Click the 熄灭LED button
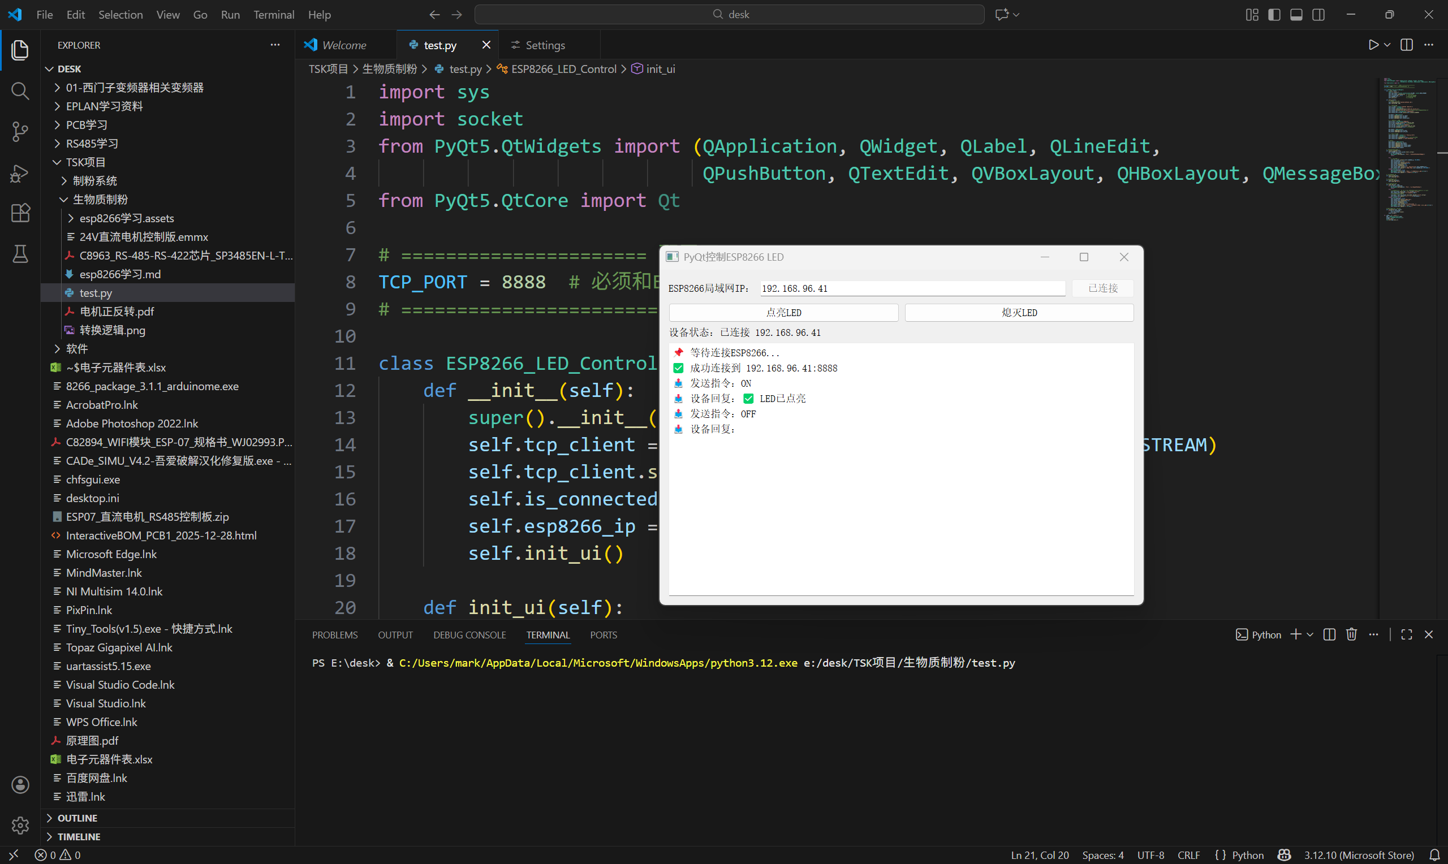 pyautogui.click(x=1019, y=313)
